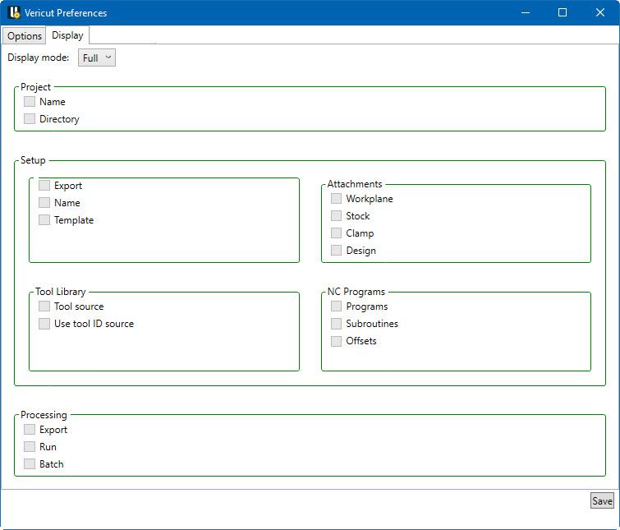This screenshot has width=620, height=530.
Task: Tick the Processing Export checkbox
Action: click(x=30, y=430)
